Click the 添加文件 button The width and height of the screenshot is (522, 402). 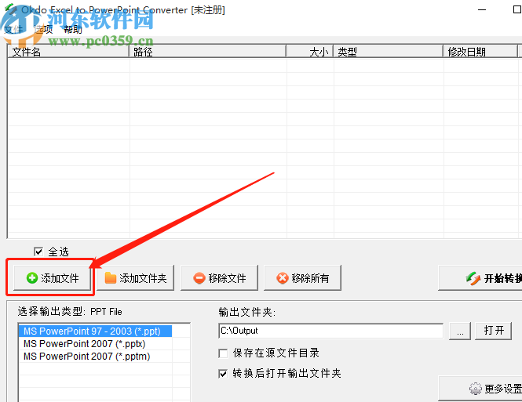52,277
